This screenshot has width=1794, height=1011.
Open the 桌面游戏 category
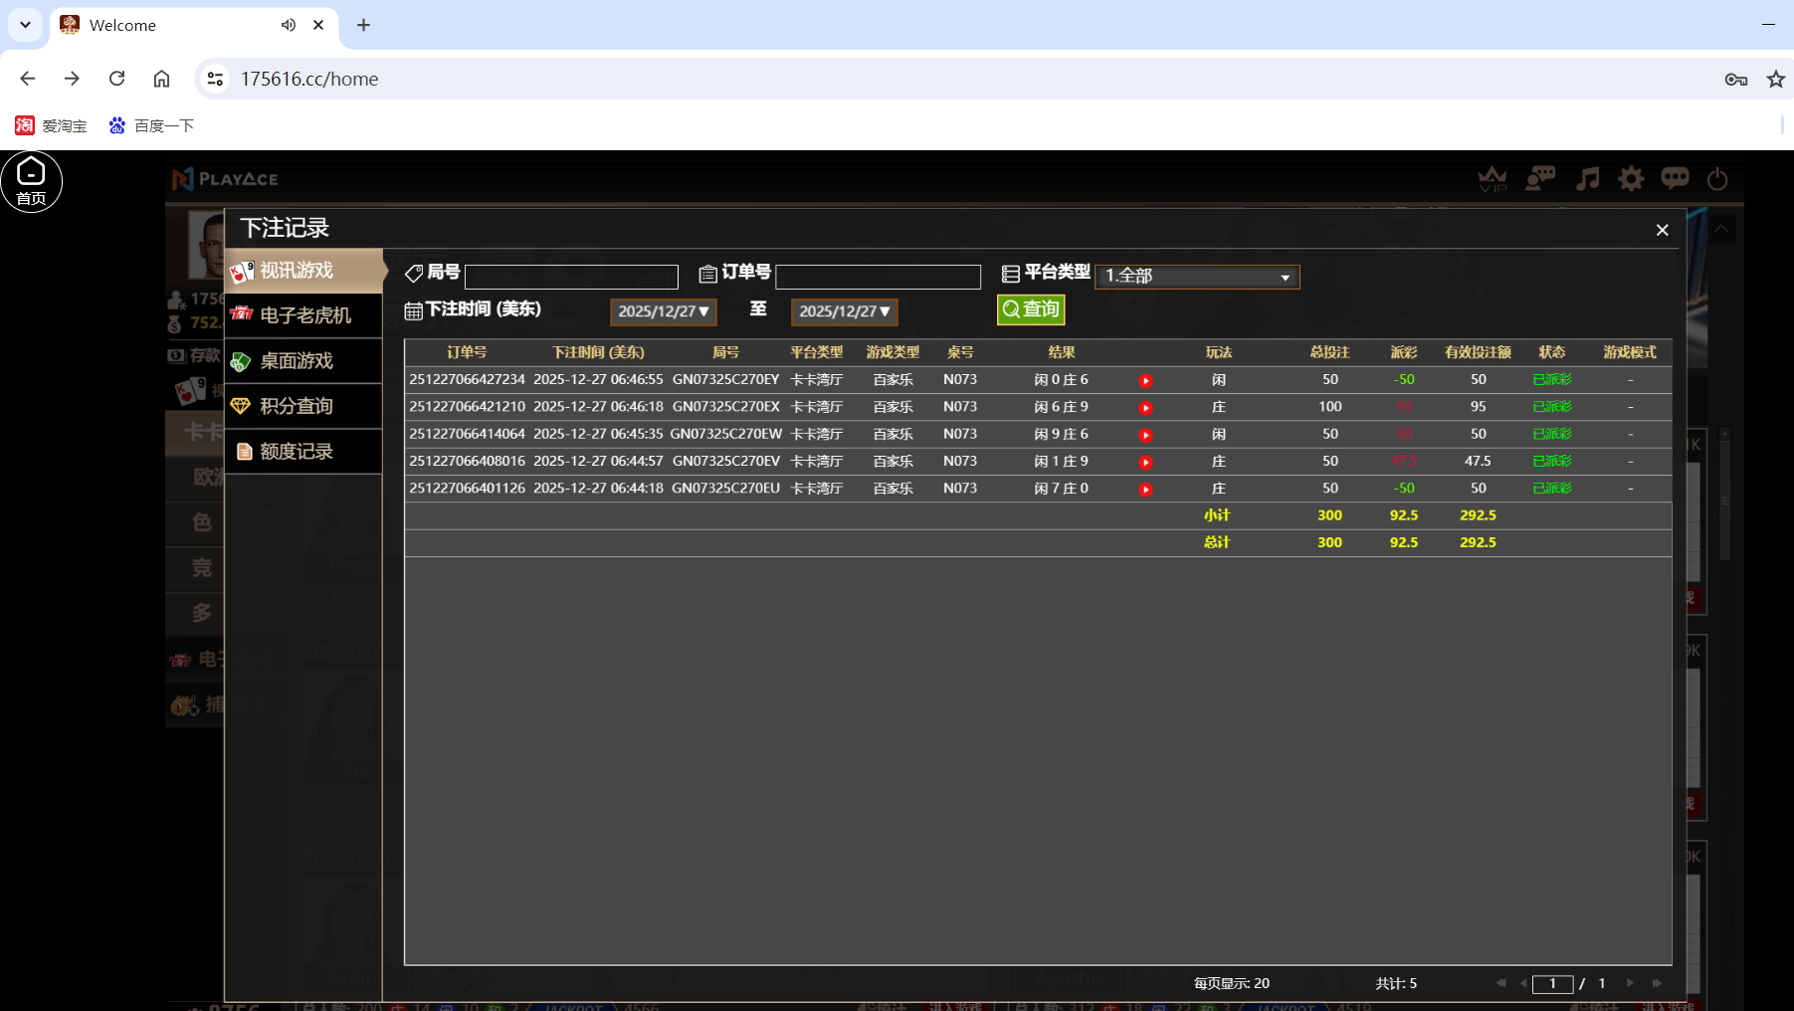coord(303,360)
